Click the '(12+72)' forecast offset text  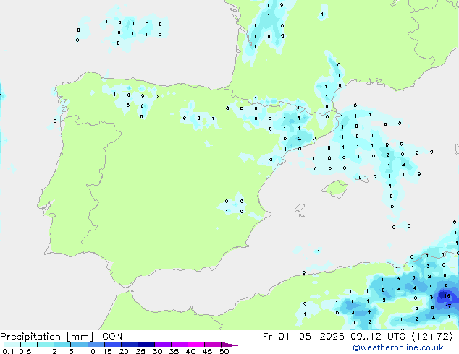tap(432, 337)
